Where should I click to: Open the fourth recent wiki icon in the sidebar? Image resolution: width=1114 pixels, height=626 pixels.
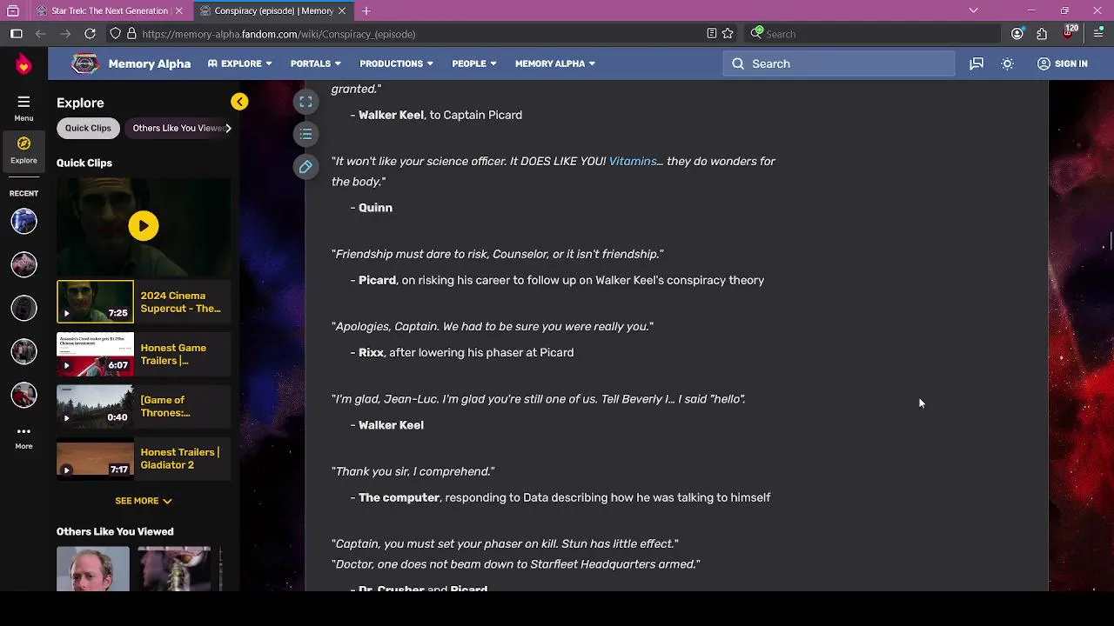[23, 351]
